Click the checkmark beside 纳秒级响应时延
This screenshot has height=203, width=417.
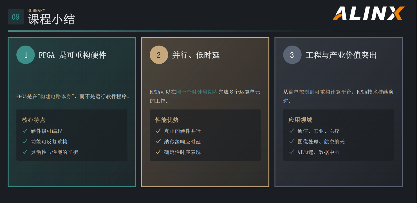158,142
